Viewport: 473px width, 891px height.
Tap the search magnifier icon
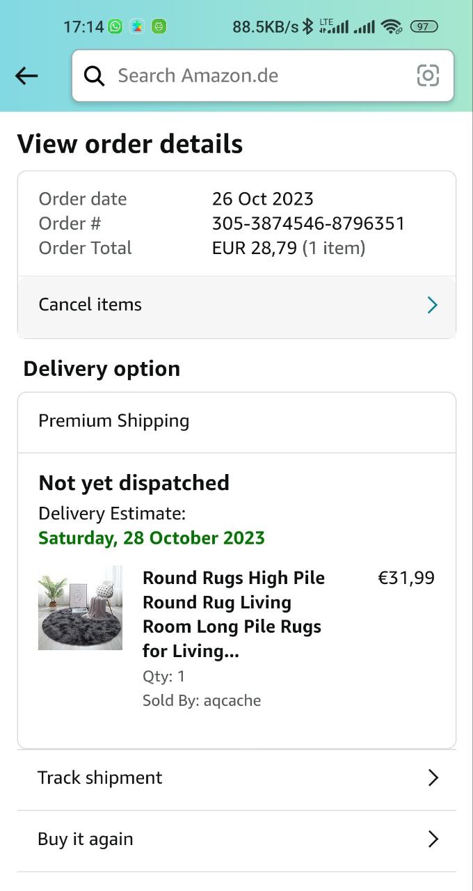(94, 76)
